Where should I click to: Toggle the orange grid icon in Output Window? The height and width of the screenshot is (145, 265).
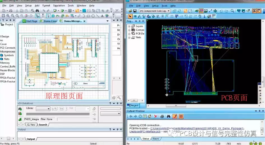pyautogui.click(x=181, y=116)
